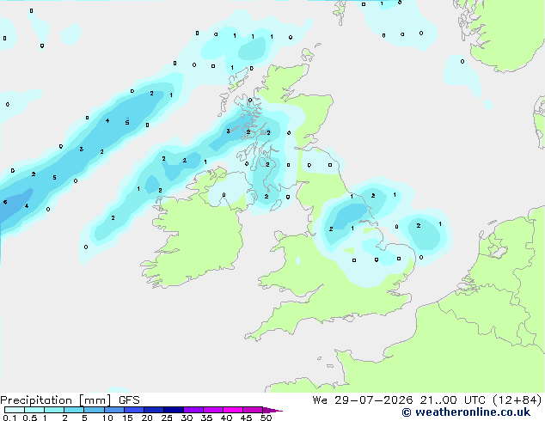This screenshot has width=545, height=421.
Task: Click the 'GFS' model label
Action: (129, 400)
